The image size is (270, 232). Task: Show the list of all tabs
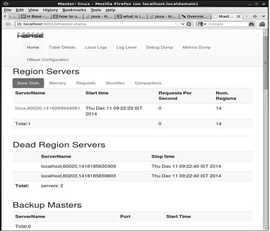tap(263, 16)
